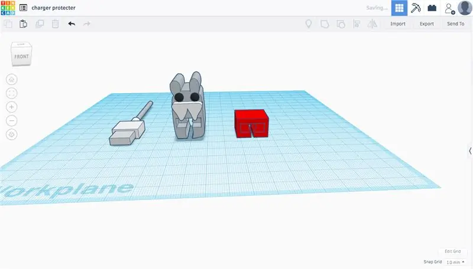Open the design list icon beside title
This screenshot has width=473, height=269.
click(x=23, y=8)
